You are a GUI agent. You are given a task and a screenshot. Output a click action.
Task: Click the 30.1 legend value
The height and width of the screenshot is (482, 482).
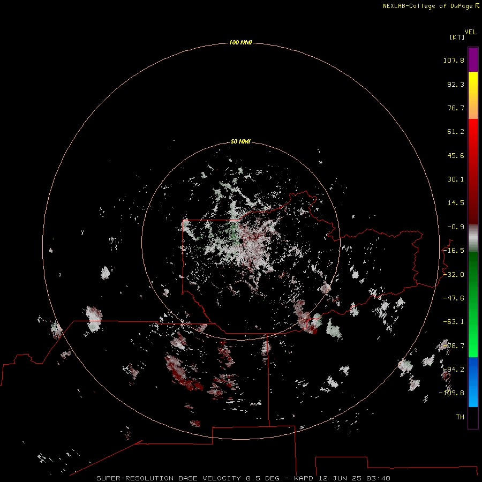(456, 179)
